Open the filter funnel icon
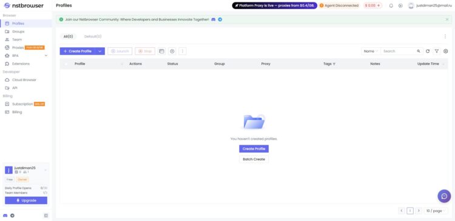455x221 pixels. (x=436, y=51)
